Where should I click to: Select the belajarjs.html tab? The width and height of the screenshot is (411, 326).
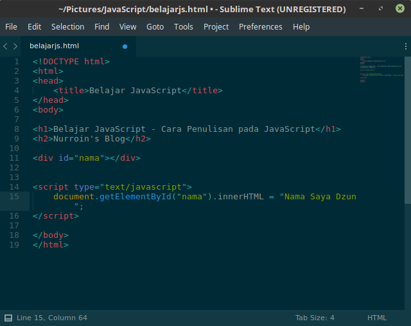78,46
